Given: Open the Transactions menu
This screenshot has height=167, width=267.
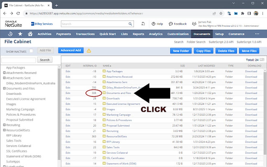Looking at the screenshot, I should pos(85,34).
